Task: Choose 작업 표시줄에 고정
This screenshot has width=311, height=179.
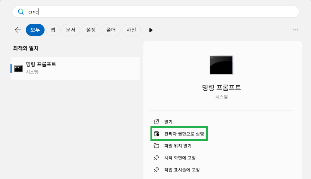Action: (x=182, y=170)
